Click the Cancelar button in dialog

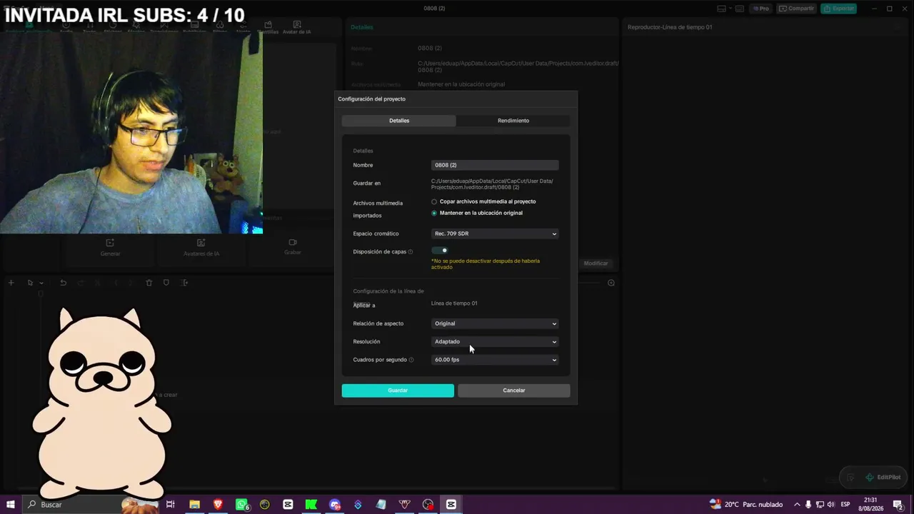click(514, 390)
